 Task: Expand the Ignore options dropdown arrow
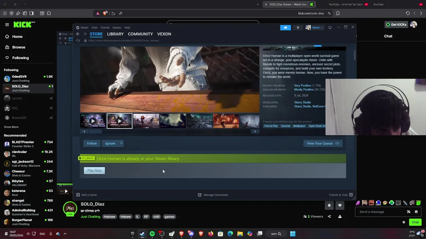[x=121, y=143]
